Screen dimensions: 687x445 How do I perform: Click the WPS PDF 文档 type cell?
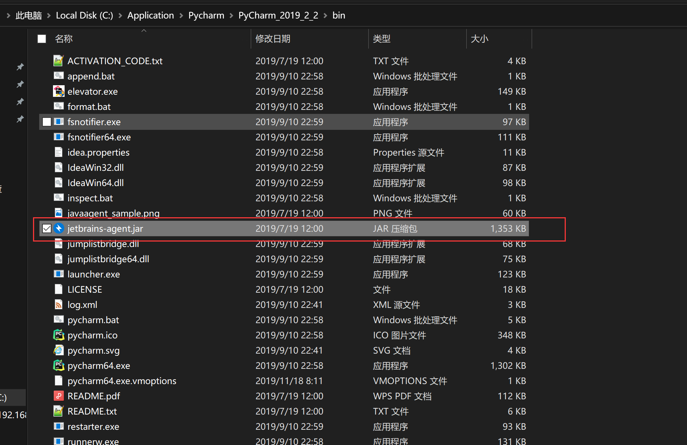pos(402,396)
